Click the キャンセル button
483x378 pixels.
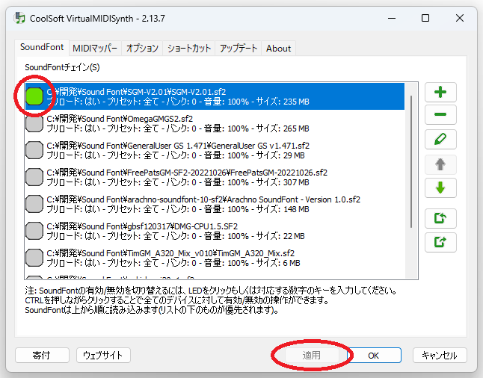[440, 356]
